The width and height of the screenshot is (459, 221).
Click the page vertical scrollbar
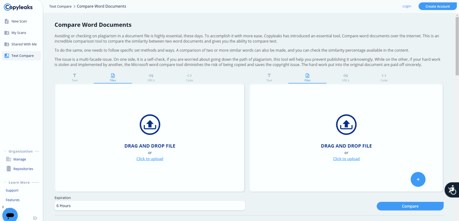[457, 45]
